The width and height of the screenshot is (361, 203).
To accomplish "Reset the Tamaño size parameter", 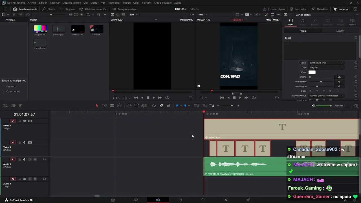I will click(x=356, y=77).
